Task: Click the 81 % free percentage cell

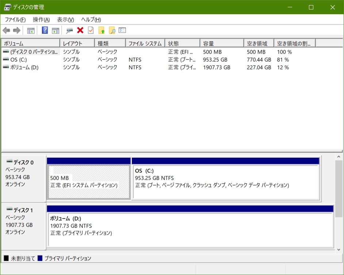Action: tap(283, 59)
